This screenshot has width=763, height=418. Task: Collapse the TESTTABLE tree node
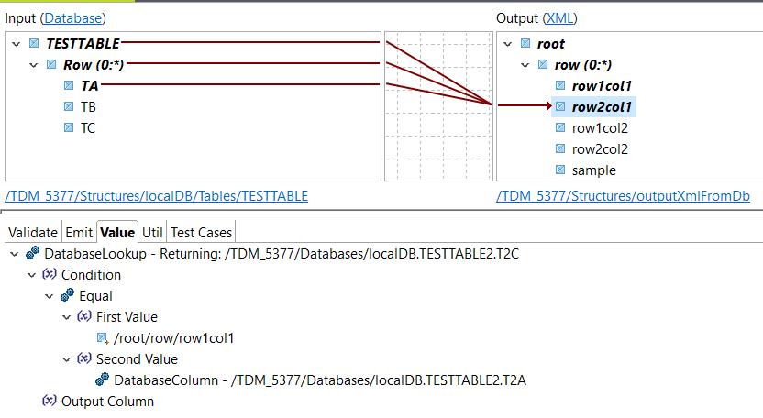click(x=17, y=43)
